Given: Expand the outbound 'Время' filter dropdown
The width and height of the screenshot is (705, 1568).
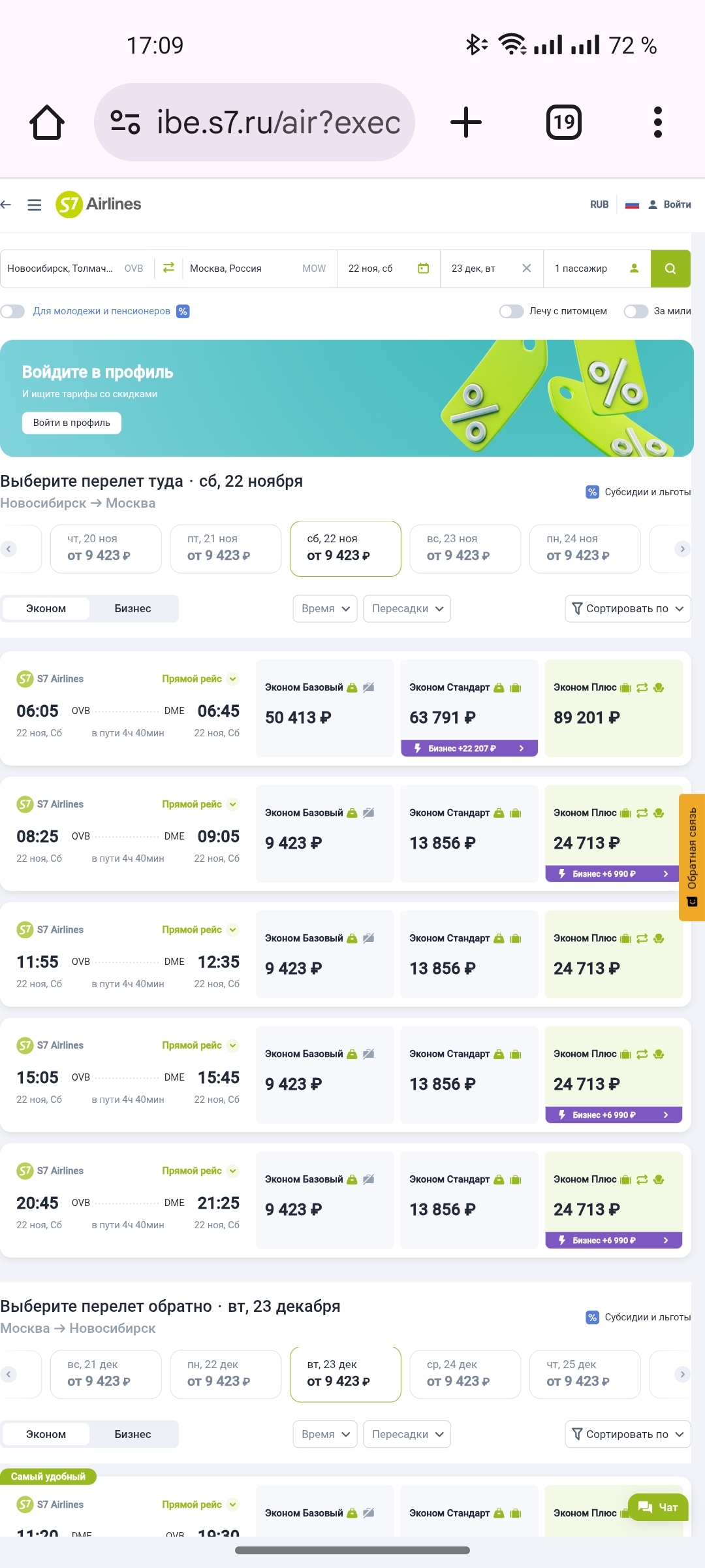Looking at the screenshot, I should coord(325,609).
